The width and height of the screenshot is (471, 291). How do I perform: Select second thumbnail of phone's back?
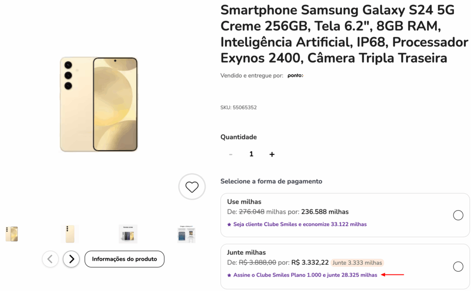pyautogui.click(x=69, y=234)
